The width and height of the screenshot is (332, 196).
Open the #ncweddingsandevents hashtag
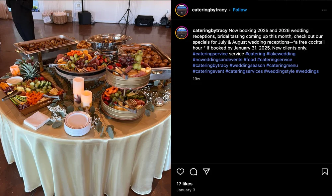click(217, 60)
